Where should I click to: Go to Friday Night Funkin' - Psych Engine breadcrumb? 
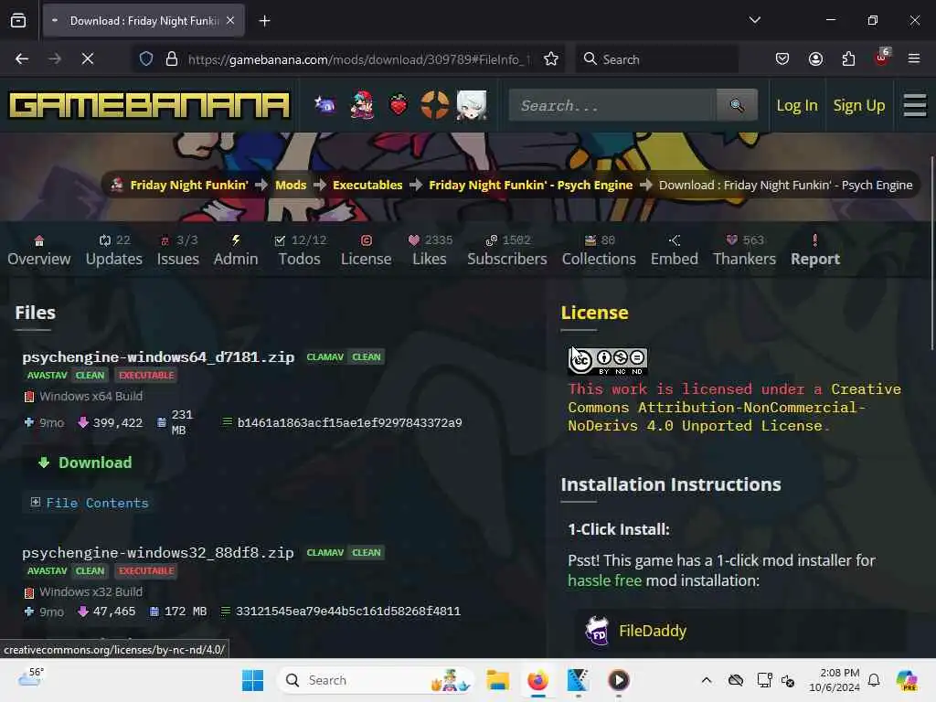[x=531, y=185]
